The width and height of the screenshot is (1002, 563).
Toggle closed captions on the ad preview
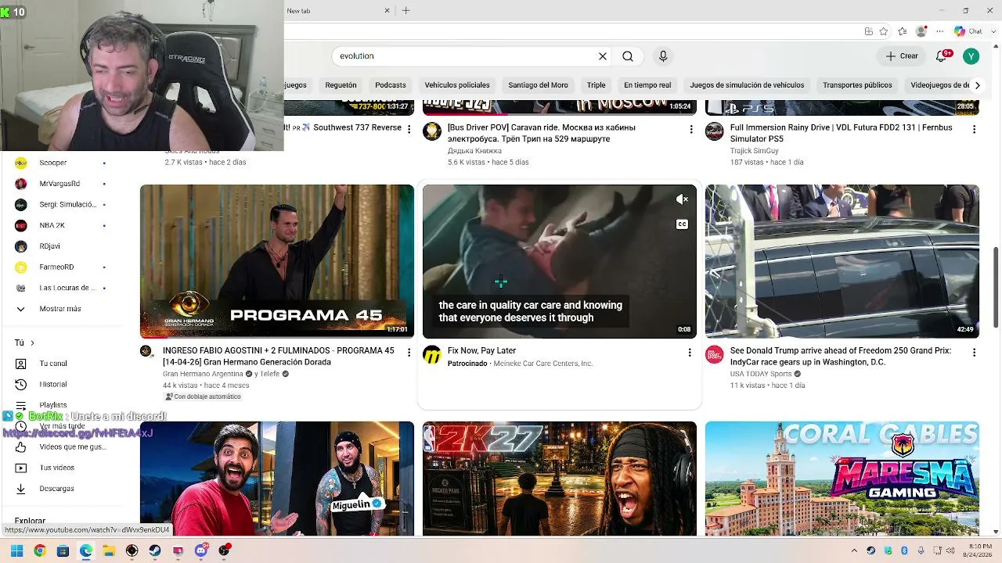pos(682,224)
